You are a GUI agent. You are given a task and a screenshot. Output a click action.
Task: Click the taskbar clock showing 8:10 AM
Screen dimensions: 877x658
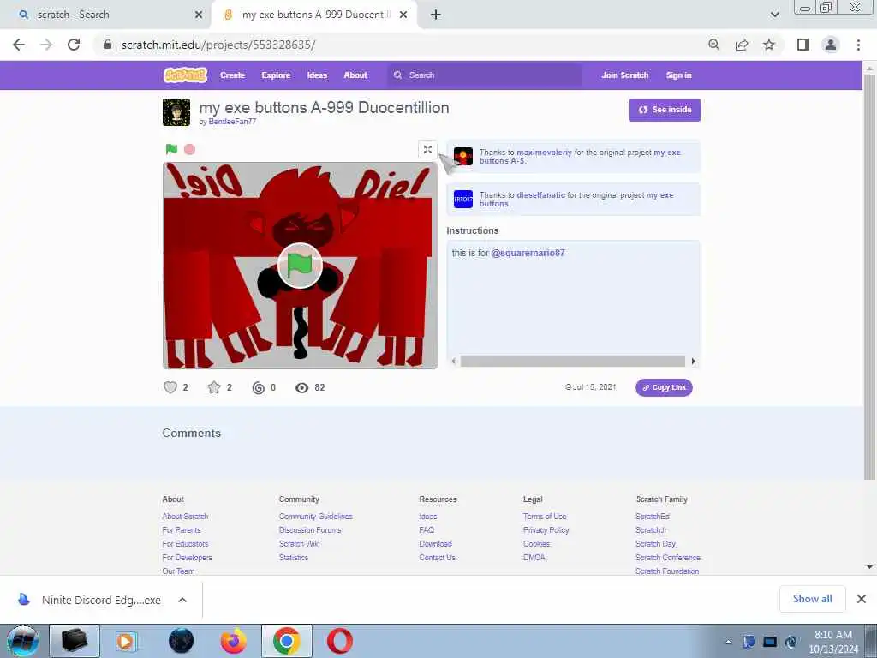pos(832,642)
